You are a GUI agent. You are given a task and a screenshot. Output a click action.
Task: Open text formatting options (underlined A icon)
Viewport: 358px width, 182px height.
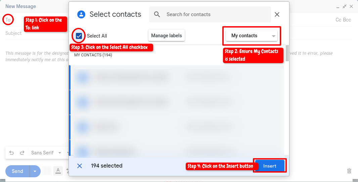click(x=58, y=171)
